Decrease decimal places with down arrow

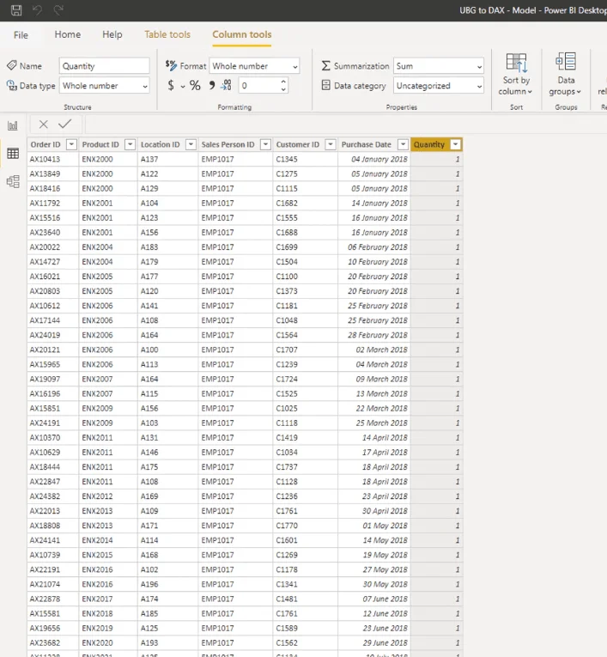click(283, 89)
